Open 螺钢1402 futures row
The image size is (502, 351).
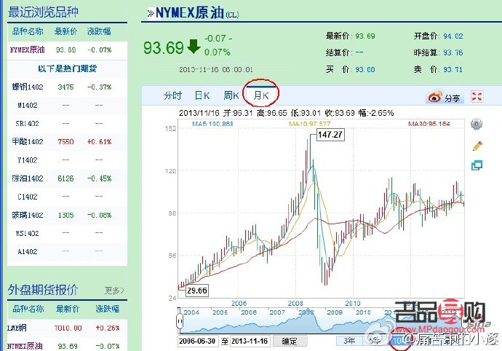[x=67, y=87]
